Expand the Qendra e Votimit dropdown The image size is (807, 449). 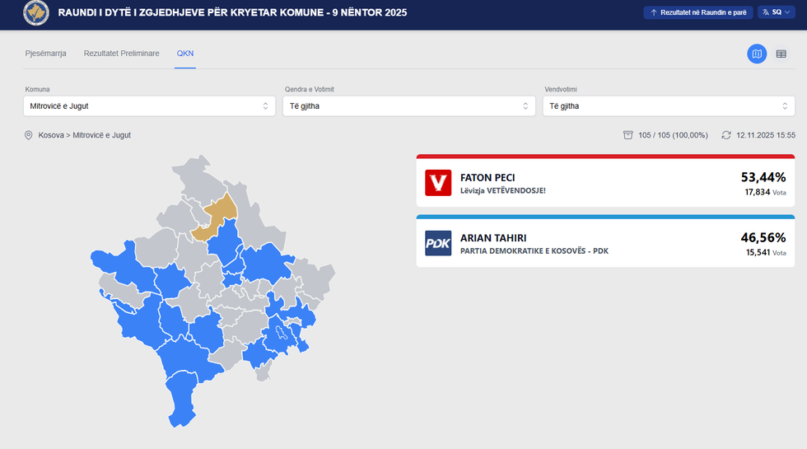tap(409, 106)
